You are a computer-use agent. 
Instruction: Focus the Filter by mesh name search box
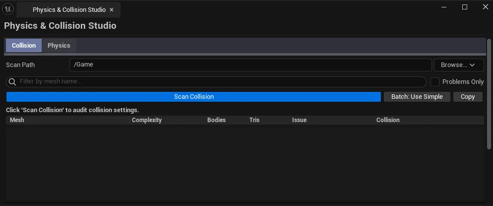click(216, 82)
